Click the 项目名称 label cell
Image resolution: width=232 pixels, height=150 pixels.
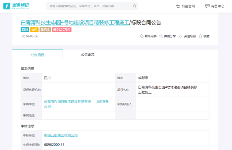pos(126,90)
